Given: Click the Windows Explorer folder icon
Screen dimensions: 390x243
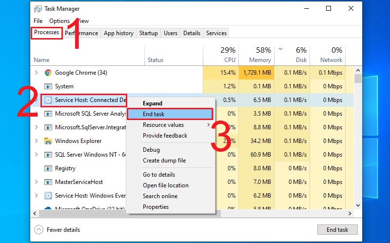Looking at the screenshot, I should click(48, 141).
